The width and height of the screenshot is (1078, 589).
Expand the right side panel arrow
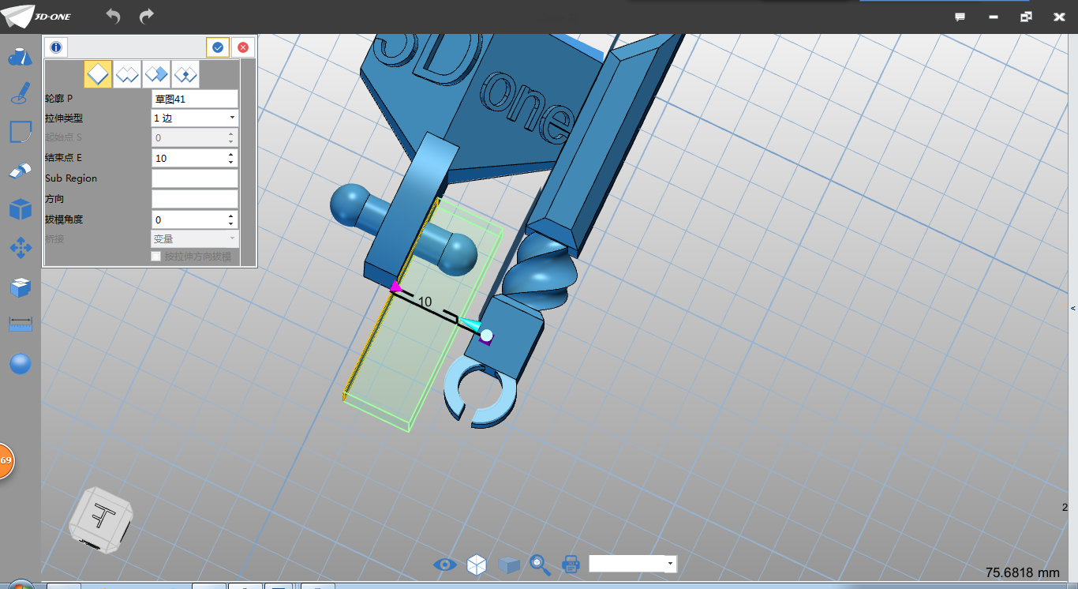click(x=1072, y=308)
